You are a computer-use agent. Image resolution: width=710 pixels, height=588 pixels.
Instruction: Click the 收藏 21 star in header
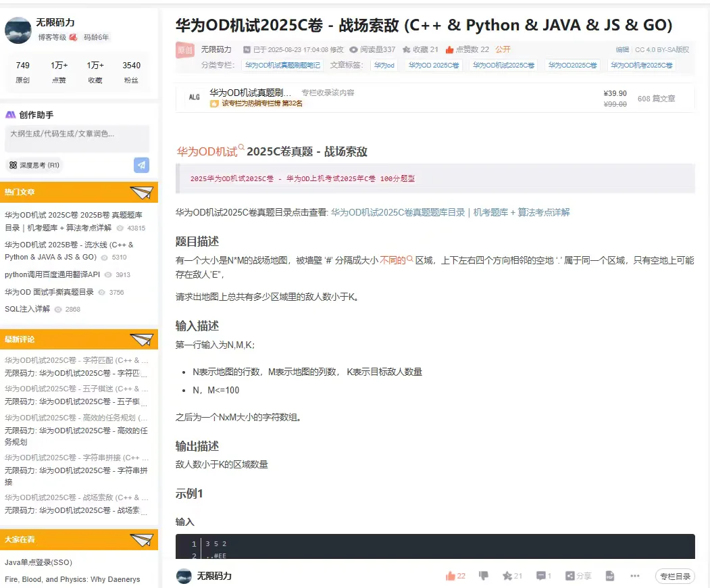coord(420,49)
